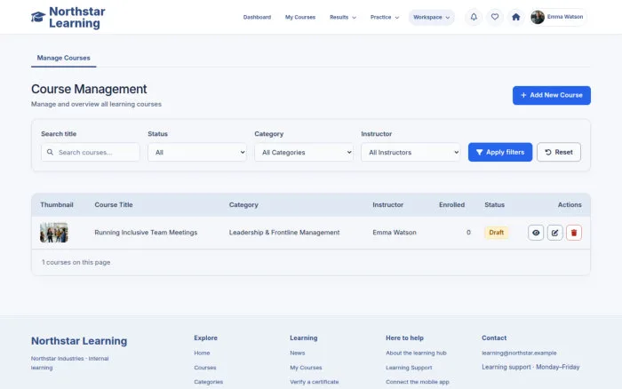Expand the Workspace menu

coord(432,17)
